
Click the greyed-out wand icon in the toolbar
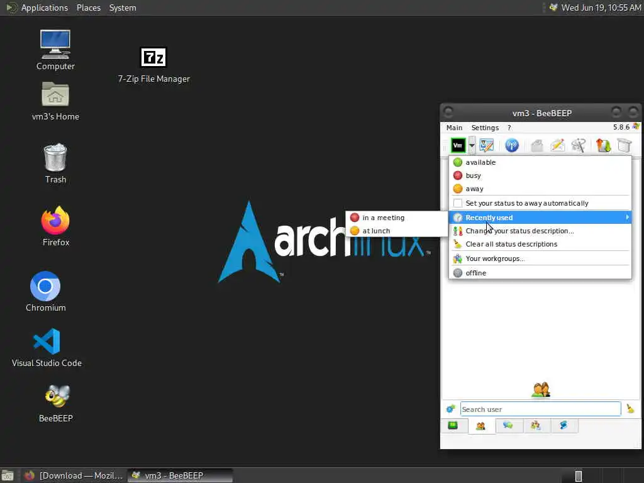click(579, 145)
